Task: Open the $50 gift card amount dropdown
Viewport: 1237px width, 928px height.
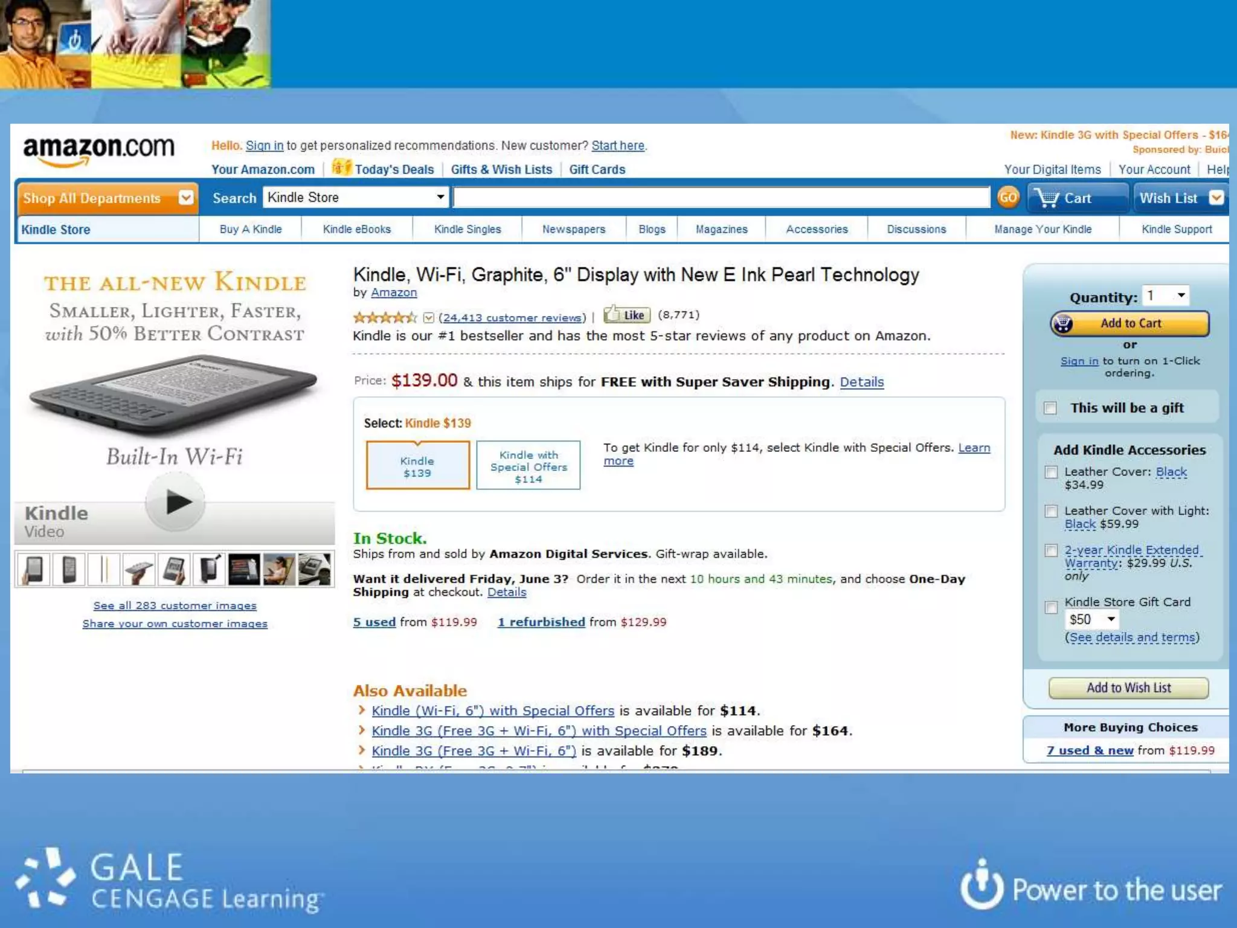Action: pyautogui.click(x=1092, y=619)
